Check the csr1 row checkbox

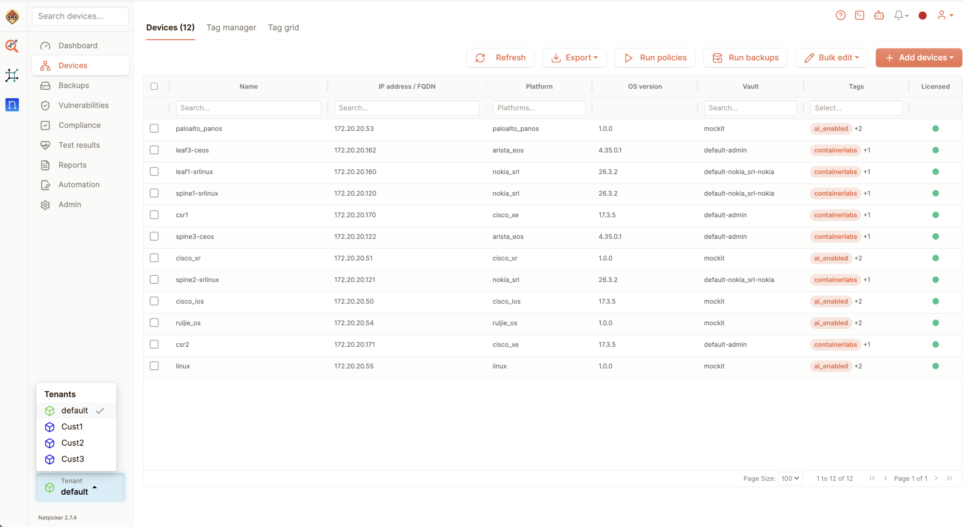click(x=154, y=215)
